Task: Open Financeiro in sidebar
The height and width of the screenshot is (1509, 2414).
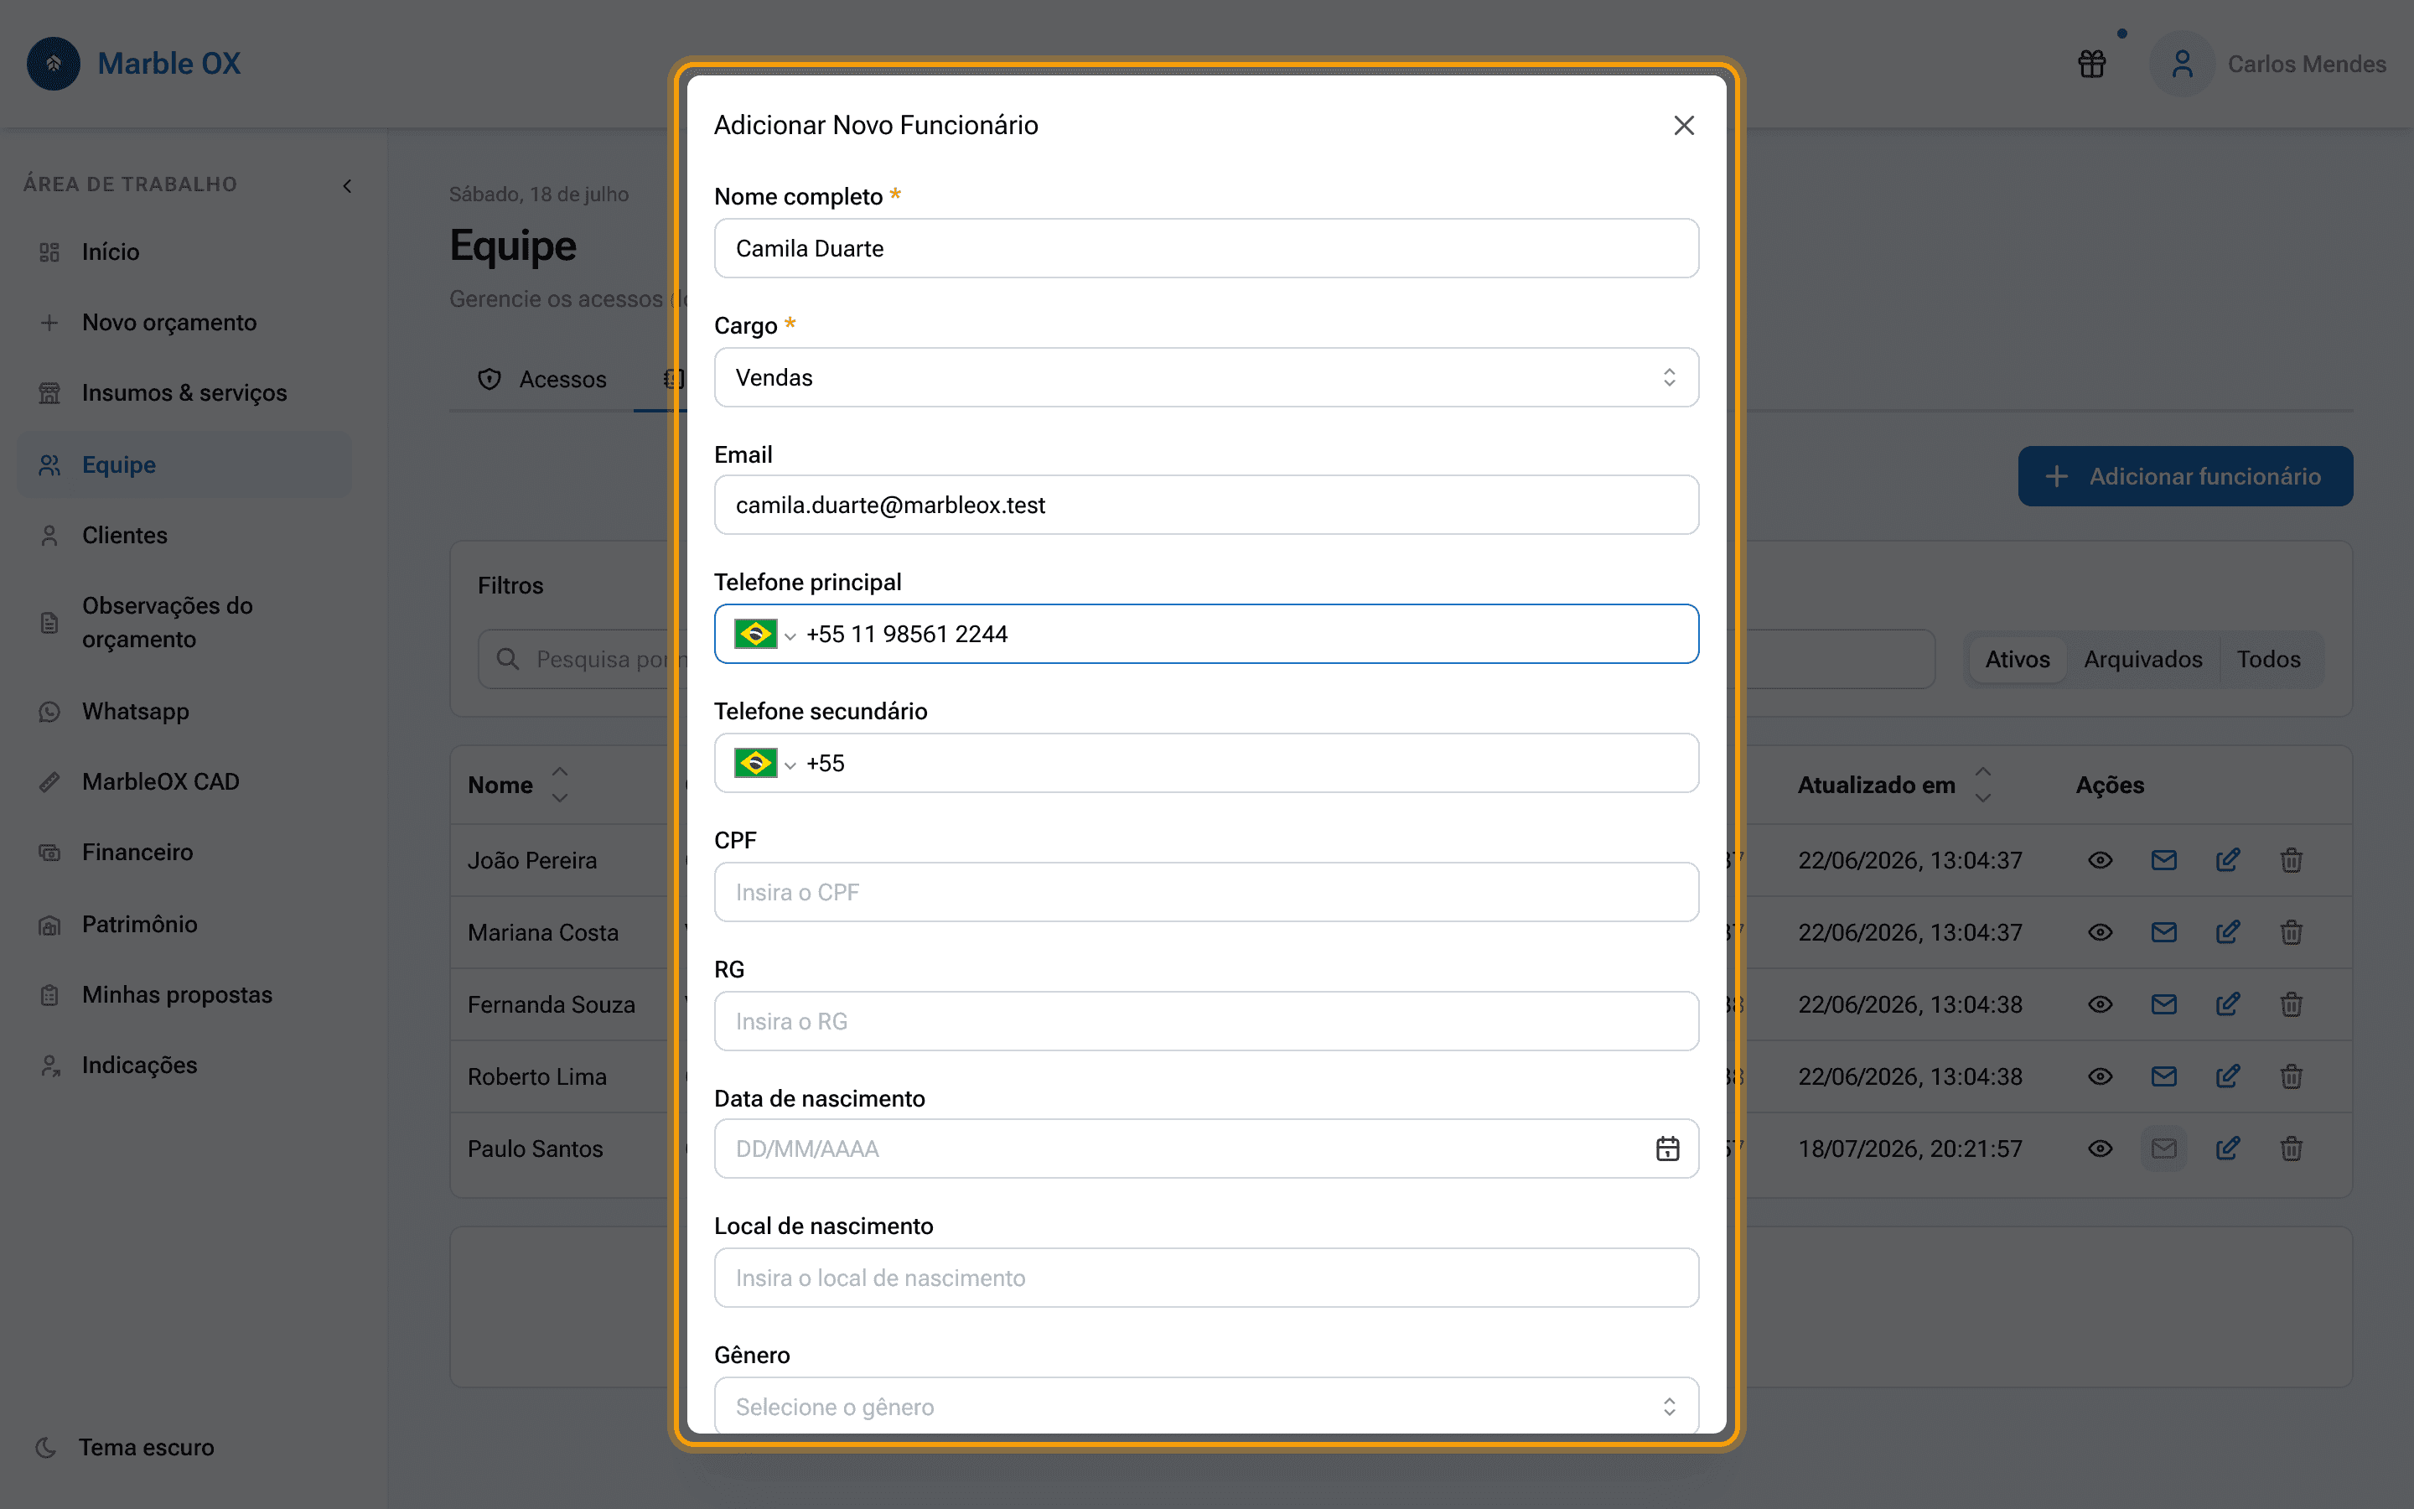Action: tap(184, 853)
